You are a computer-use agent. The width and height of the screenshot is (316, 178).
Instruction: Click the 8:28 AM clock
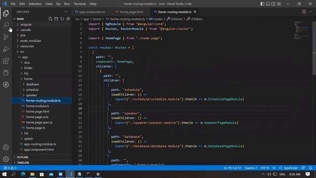point(295,174)
